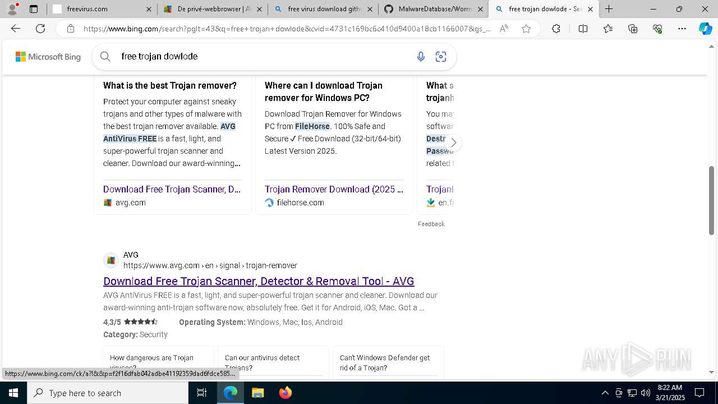
Task: Click Feedback link below the carousel
Action: pos(431,224)
